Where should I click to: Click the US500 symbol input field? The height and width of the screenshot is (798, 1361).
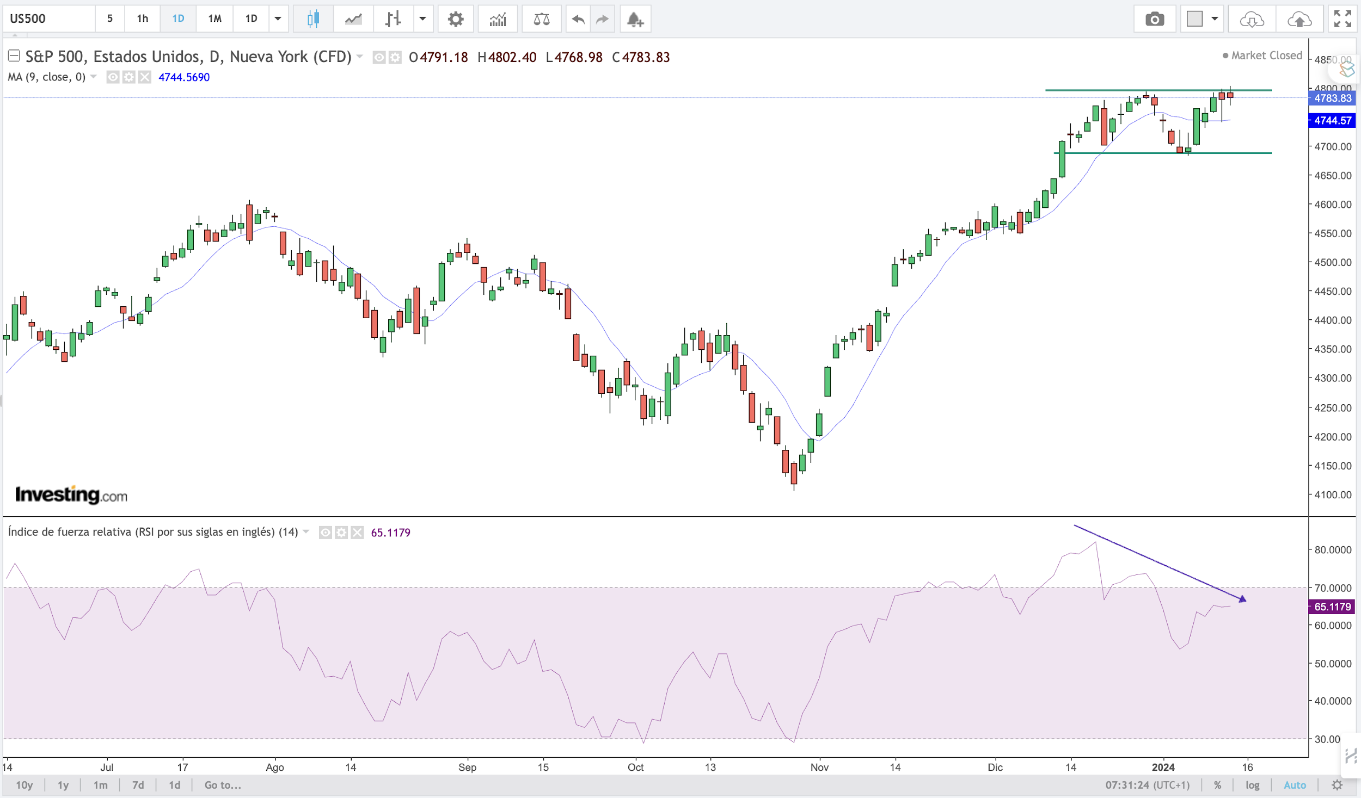(x=49, y=19)
